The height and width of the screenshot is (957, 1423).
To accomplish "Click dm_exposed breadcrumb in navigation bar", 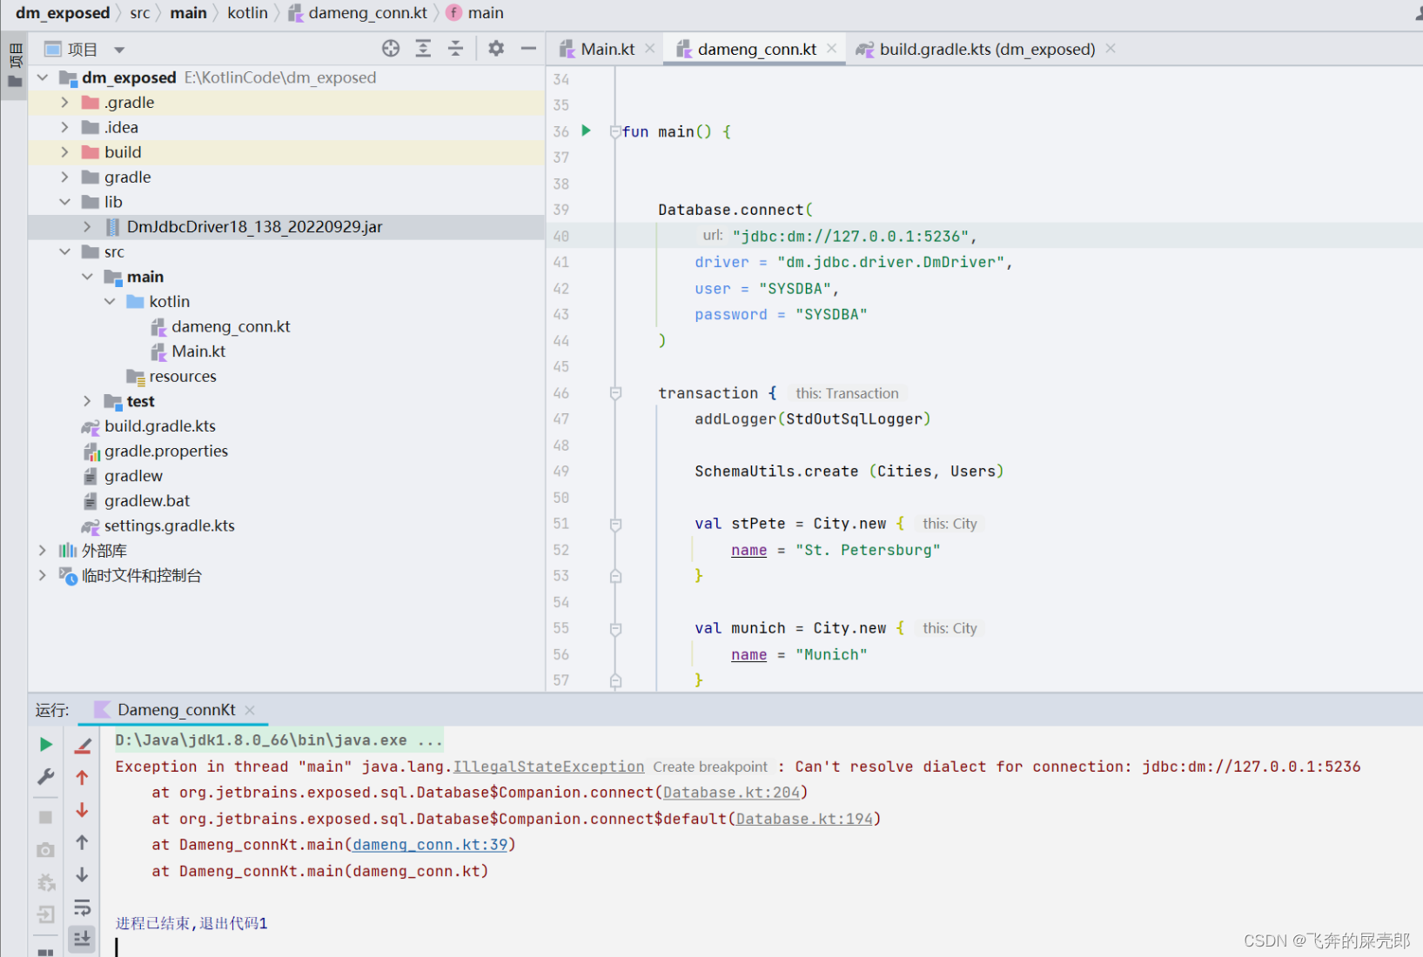I will click(63, 12).
